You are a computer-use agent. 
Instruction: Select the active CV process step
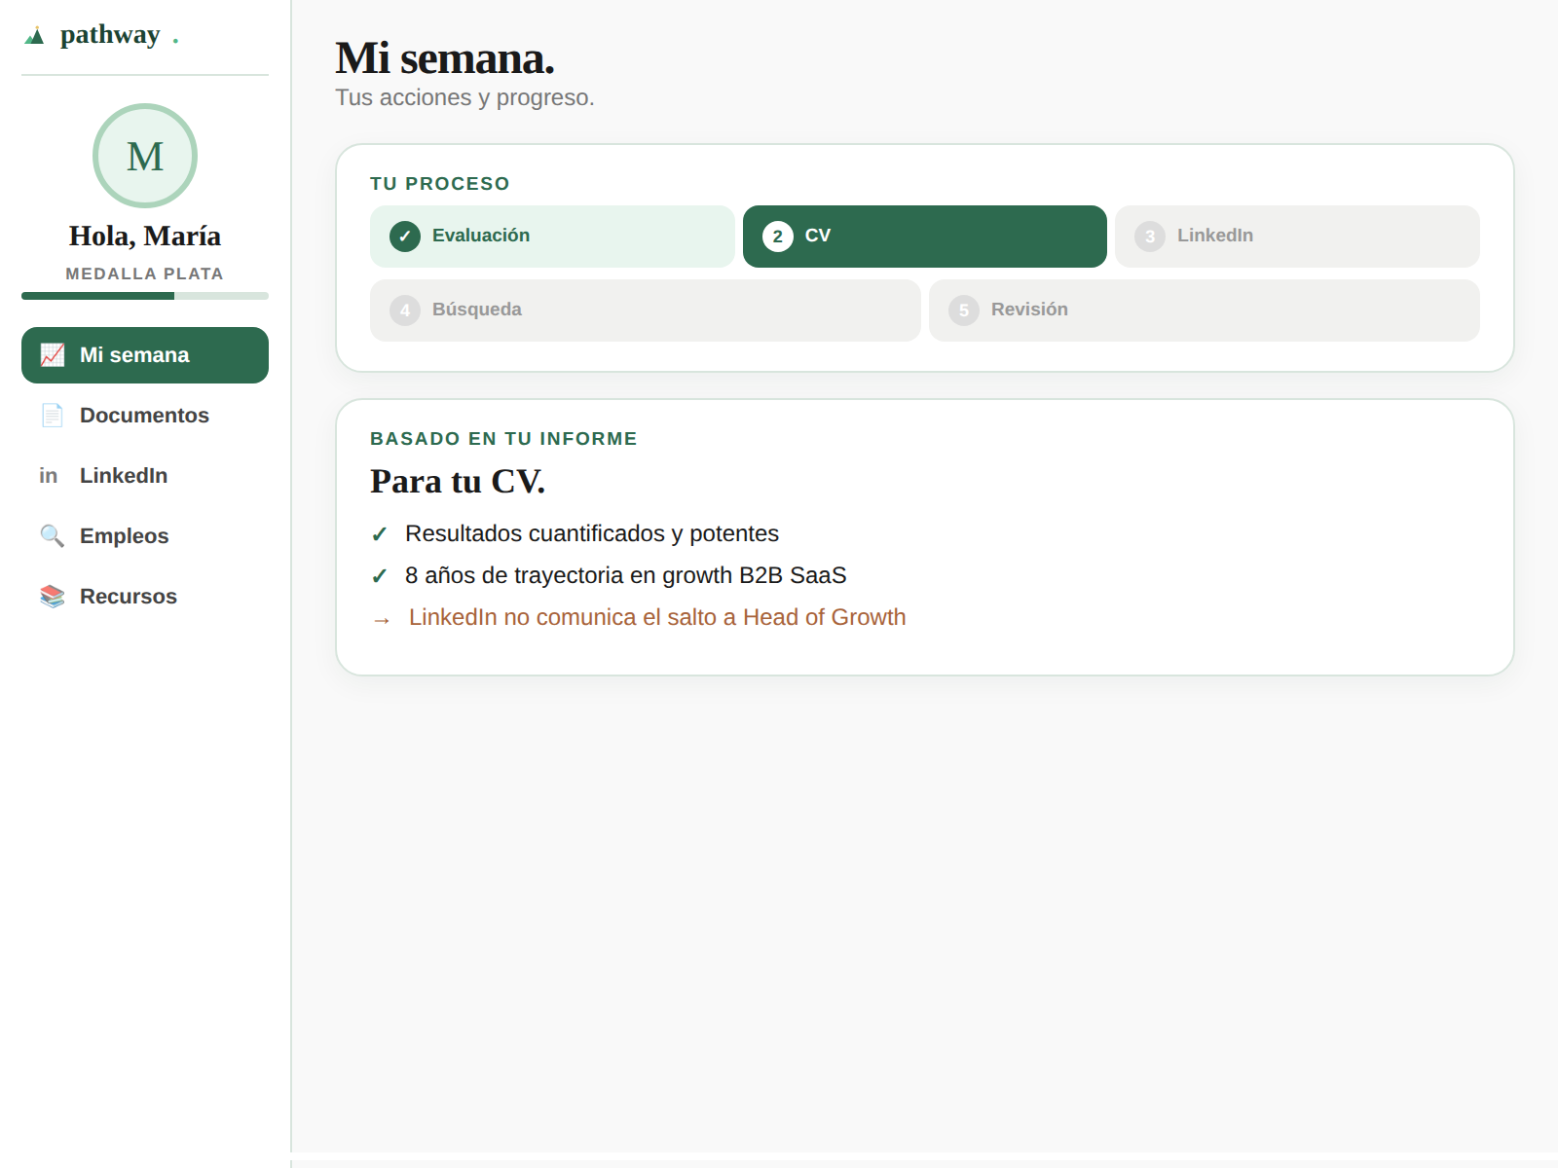[x=925, y=237]
